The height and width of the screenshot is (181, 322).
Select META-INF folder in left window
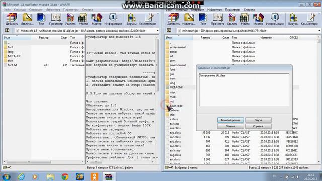14,56
